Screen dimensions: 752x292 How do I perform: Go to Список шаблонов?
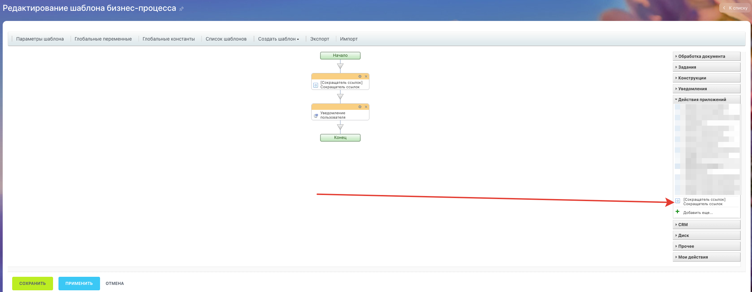click(226, 39)
